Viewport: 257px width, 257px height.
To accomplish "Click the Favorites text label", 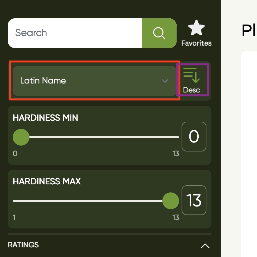I will pos(196,43).
